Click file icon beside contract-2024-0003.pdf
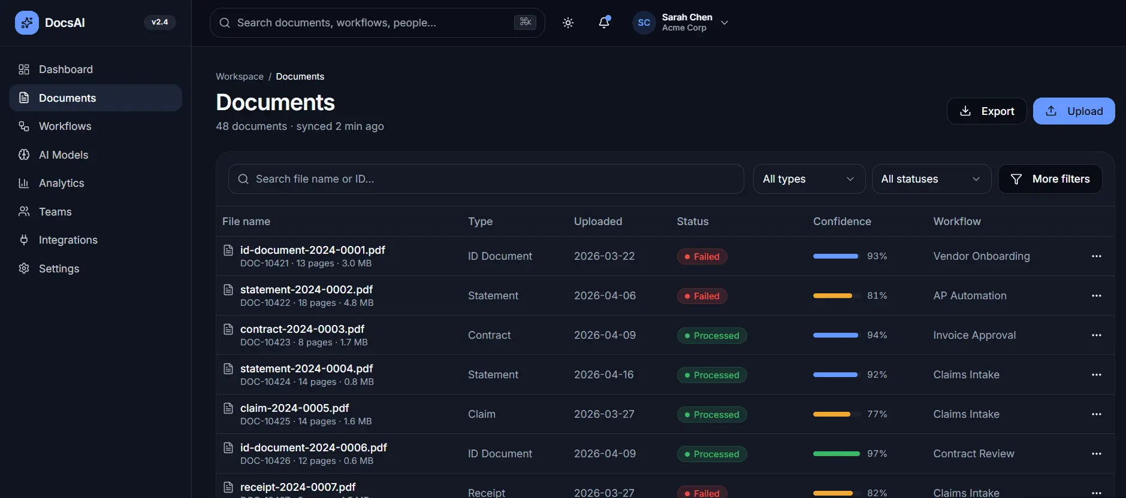Viewport: 1126px width, 498px height. coord(228,329)
